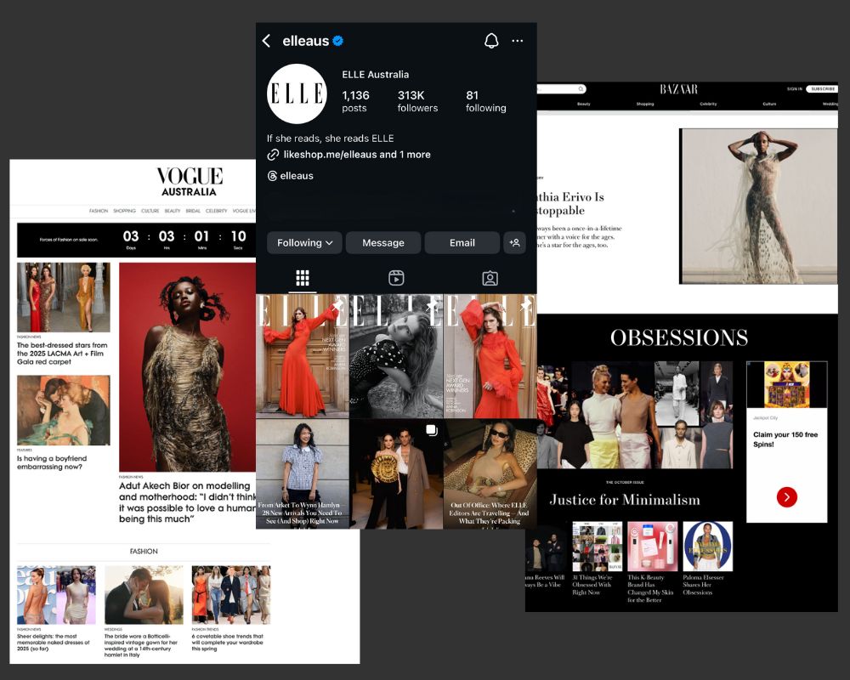Click the Bazaar search input field
The image size is (850, 680).
(x=557, y=89)
